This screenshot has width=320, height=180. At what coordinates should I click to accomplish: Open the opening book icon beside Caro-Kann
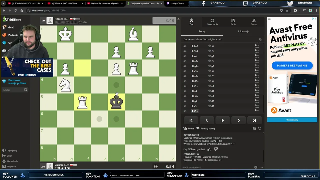260,39
